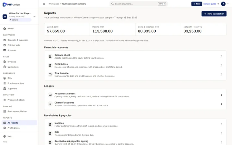
Task: Click the Search or jump to field
Action: pos(139,4)
